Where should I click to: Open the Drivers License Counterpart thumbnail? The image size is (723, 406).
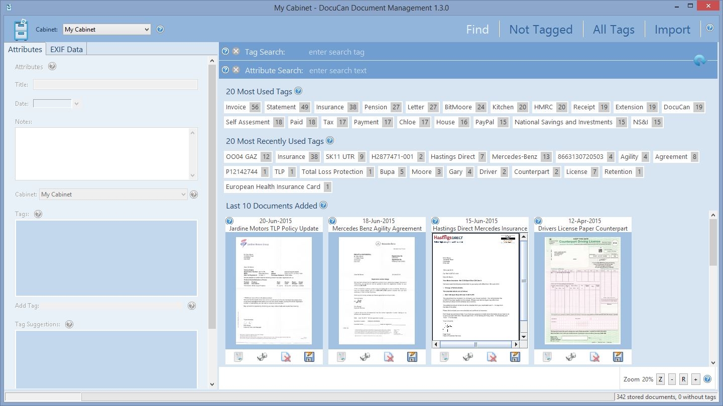583,291
